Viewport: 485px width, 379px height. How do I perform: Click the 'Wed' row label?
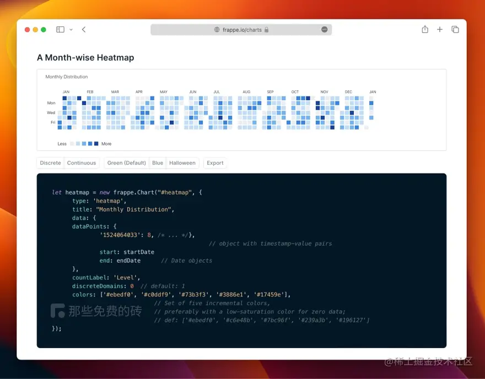click(x=51, y=112)
